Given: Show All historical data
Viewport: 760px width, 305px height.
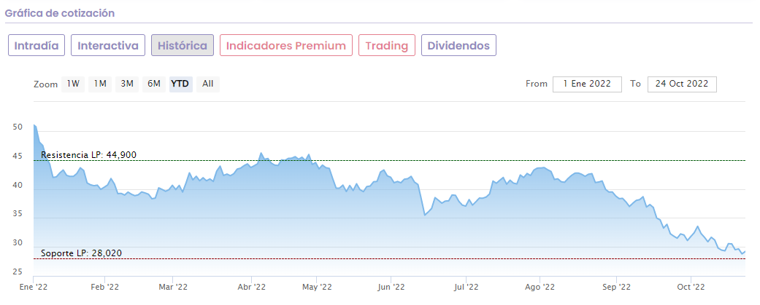Looking at the screenshot, I should [x=208, y=84].
